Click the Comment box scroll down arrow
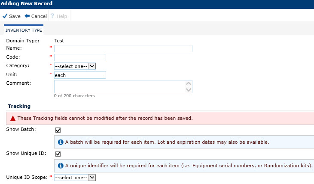 (188, 89)
